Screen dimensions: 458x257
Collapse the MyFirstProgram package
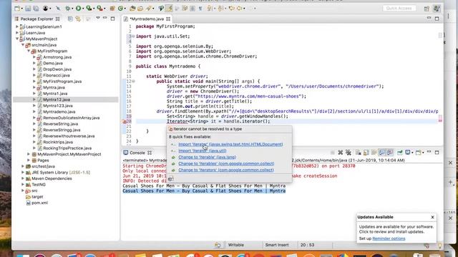tap(29, 51)
